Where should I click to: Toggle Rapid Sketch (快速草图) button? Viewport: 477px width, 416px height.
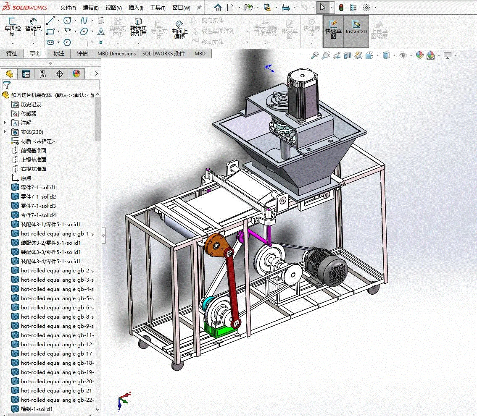coord(333,31)
